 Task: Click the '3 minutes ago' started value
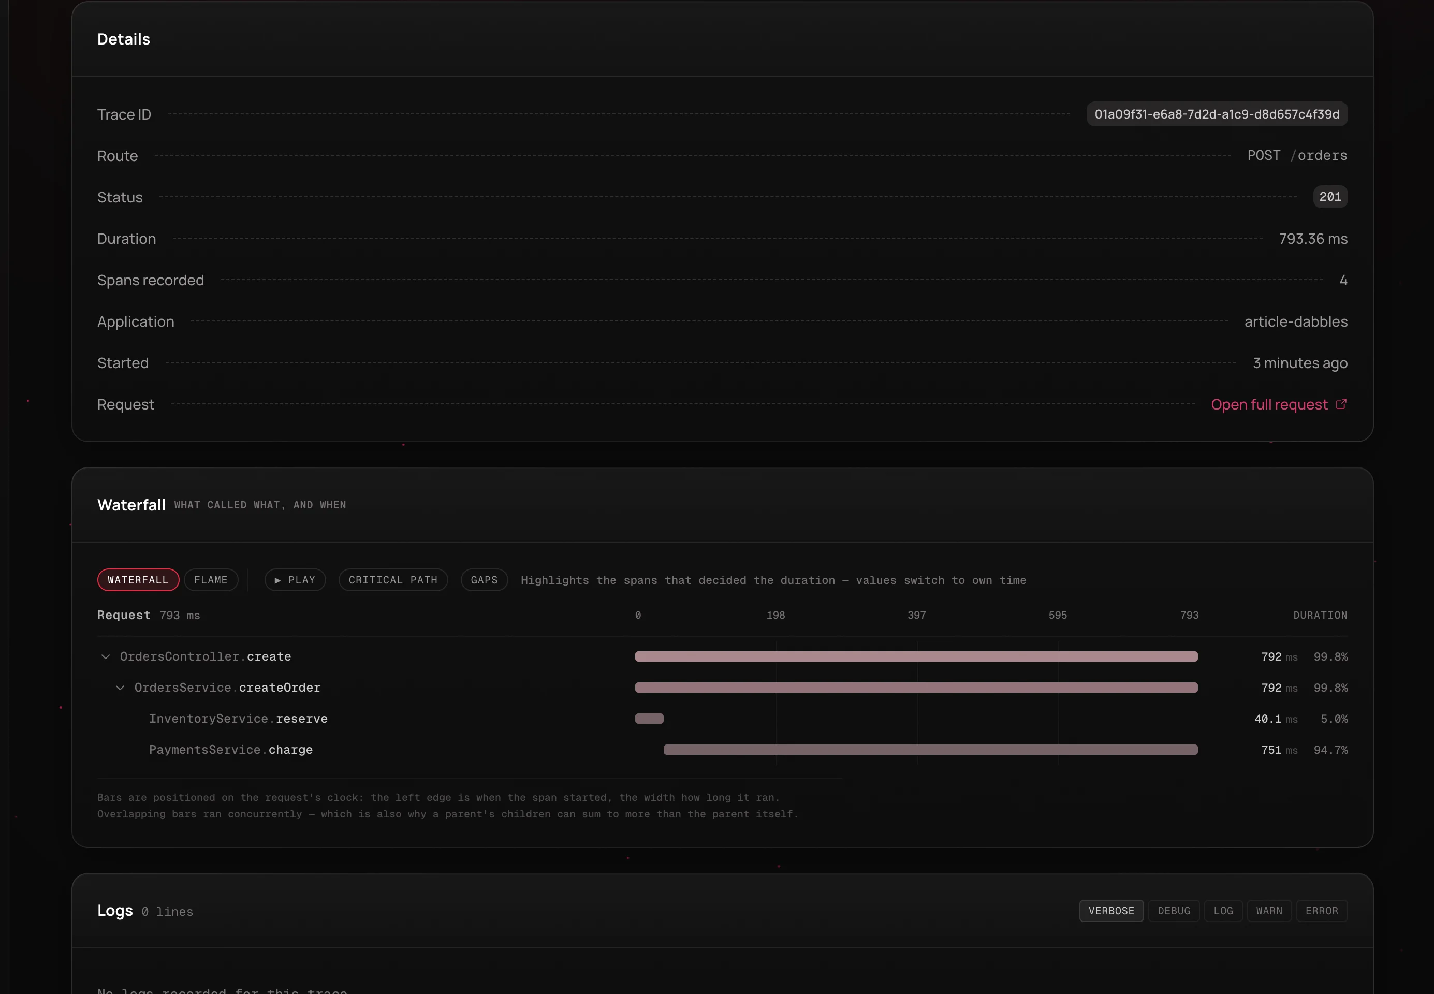point(1300,363)
